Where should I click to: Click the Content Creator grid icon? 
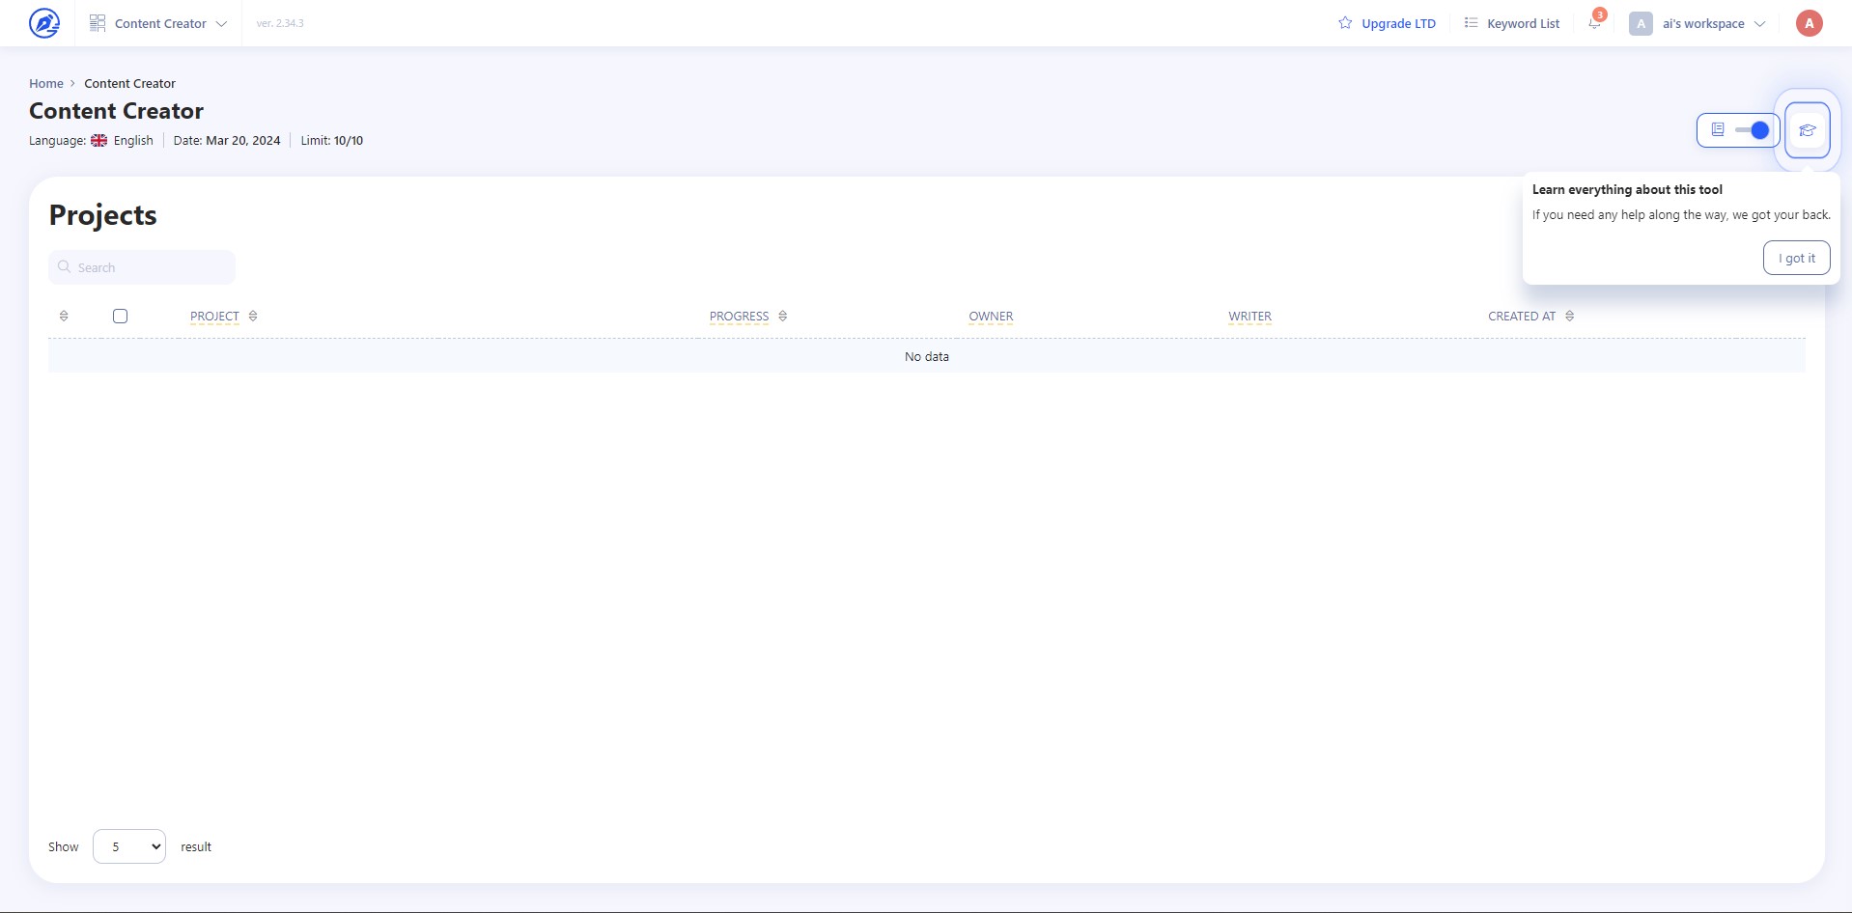[98, 23]
